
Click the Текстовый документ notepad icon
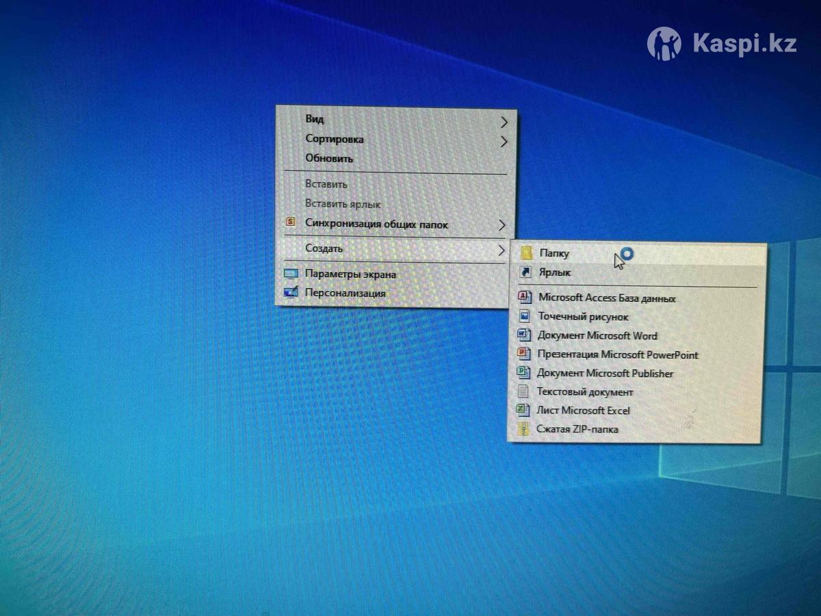[x=523, y=392]
